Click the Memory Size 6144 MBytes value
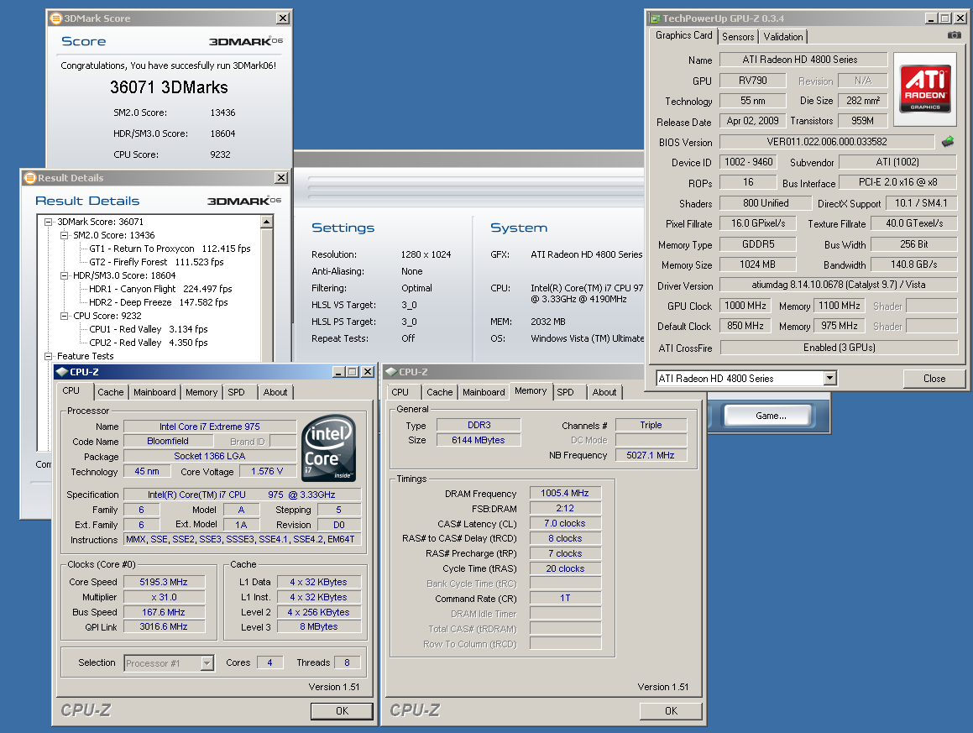This screenshot has height=733, width=973. [x=479, y=441]
